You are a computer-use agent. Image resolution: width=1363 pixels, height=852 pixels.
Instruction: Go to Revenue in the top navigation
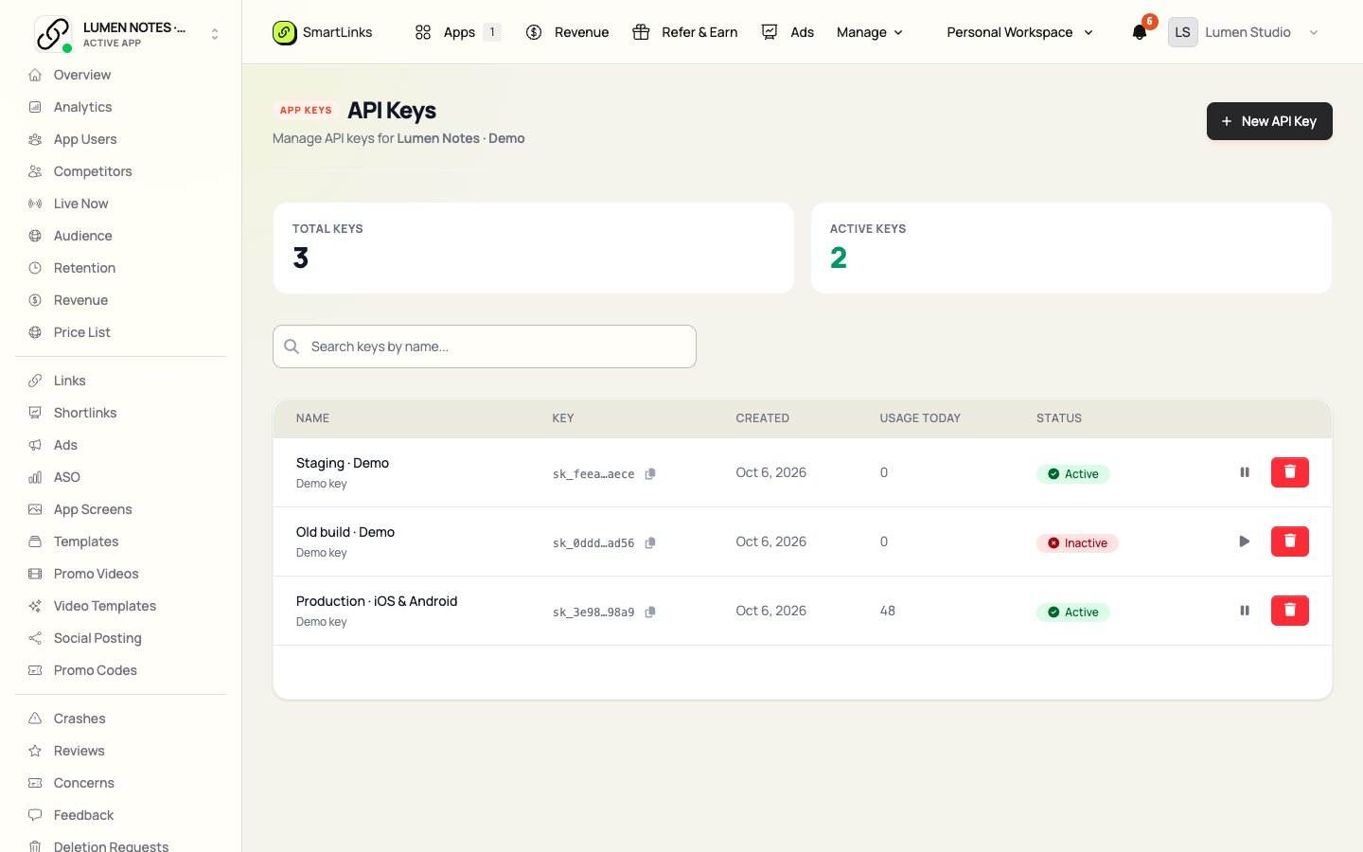pos(568,32)
